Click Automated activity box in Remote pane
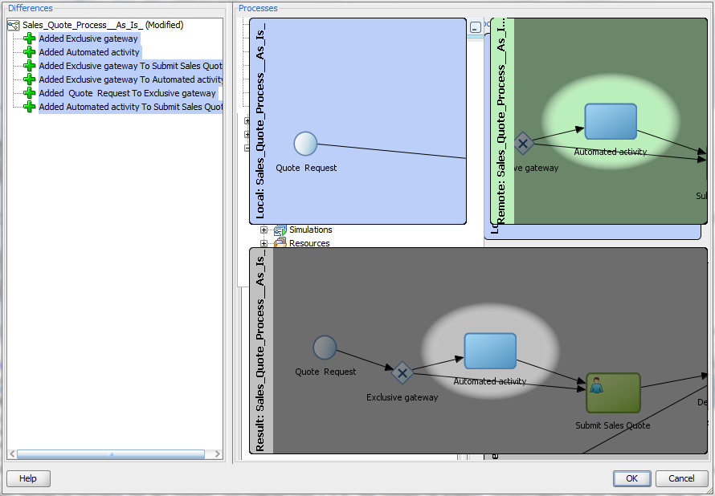The width and height of the screenshot is (715, 496). (x=611, y=121)
